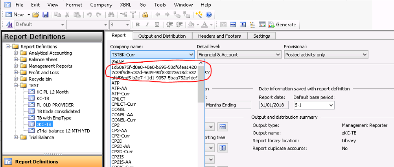Viewport: 394px width, 167px height.
Task: Collapse the Report Definitions root folder
Action: [8, 47]
